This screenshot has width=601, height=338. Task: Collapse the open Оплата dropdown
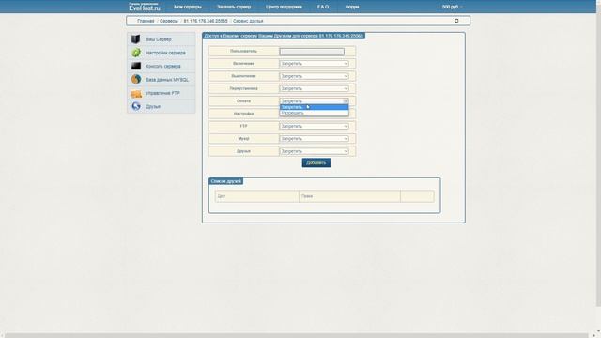pos(314,100)
